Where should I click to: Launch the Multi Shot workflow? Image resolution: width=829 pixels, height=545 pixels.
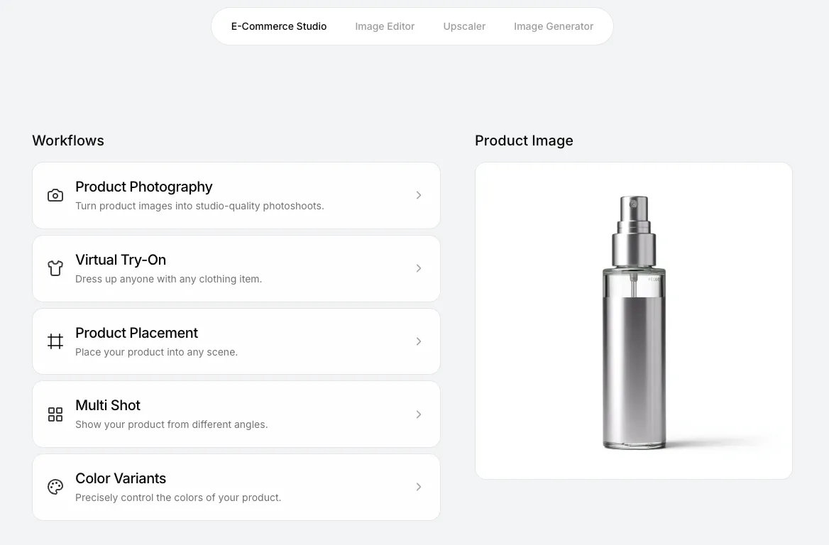213,414
